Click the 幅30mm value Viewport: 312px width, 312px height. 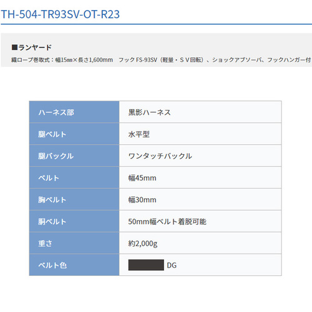point(142,200)
